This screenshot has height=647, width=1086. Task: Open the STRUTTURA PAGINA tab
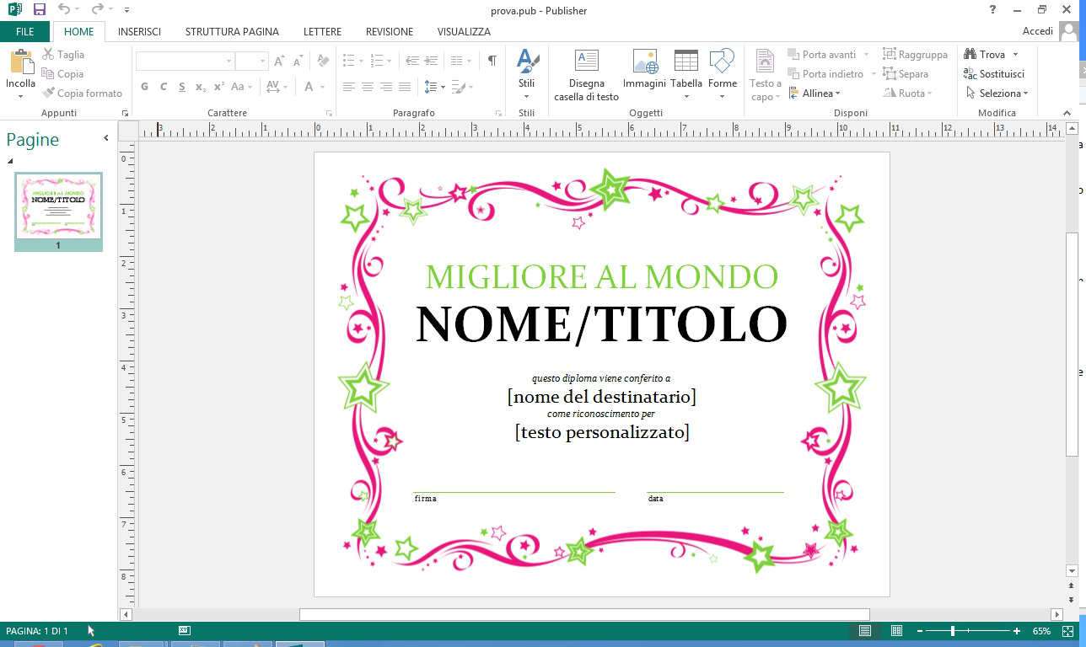coord(232,31)
